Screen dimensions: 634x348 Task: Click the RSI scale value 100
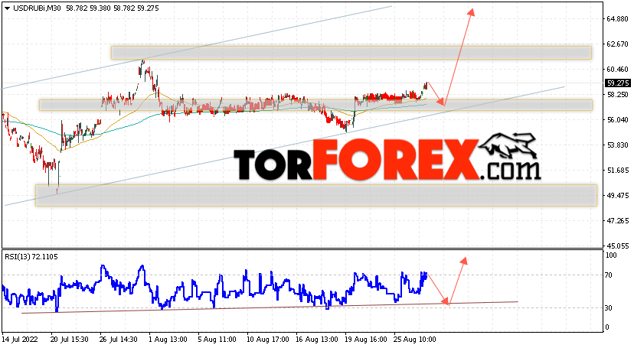[x=611, y=255]
